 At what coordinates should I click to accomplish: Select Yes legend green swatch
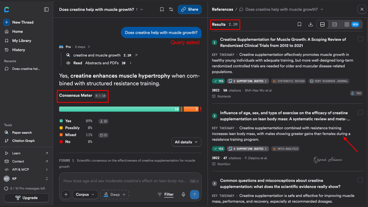tap(61, 121)
